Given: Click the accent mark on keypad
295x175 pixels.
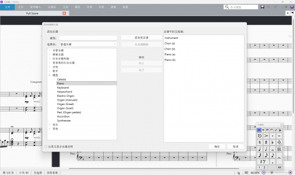Looking at the screenshot, I should click(x=266, y=136).
